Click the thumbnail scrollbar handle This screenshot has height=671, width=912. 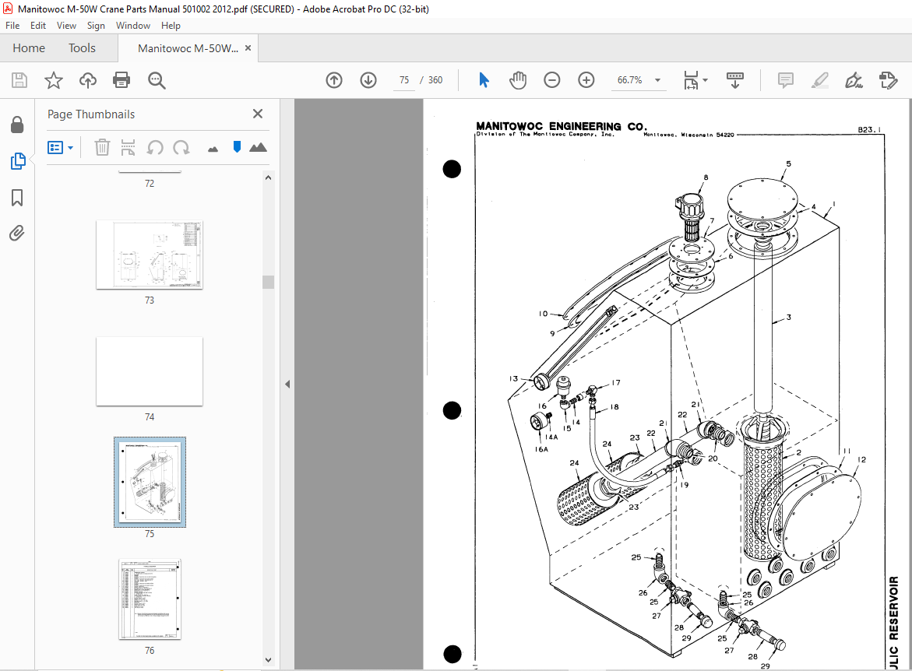pyautogui.click(x=268, y=282)
